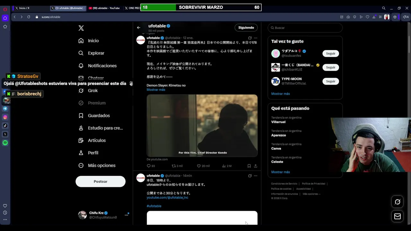
Task: Open browsing history clock in sidebar
Action: (5, 213)
